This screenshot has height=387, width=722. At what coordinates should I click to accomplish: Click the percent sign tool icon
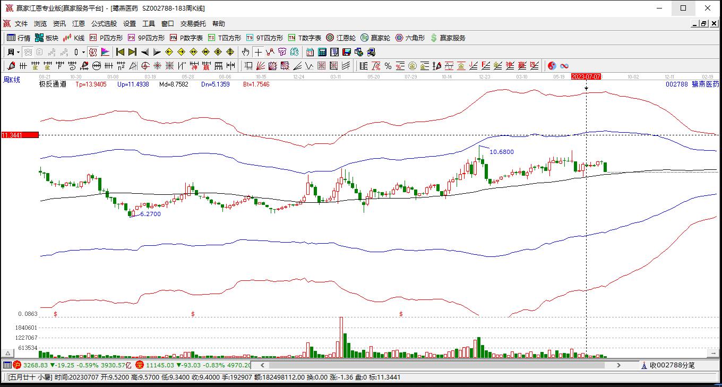[388, 66]
